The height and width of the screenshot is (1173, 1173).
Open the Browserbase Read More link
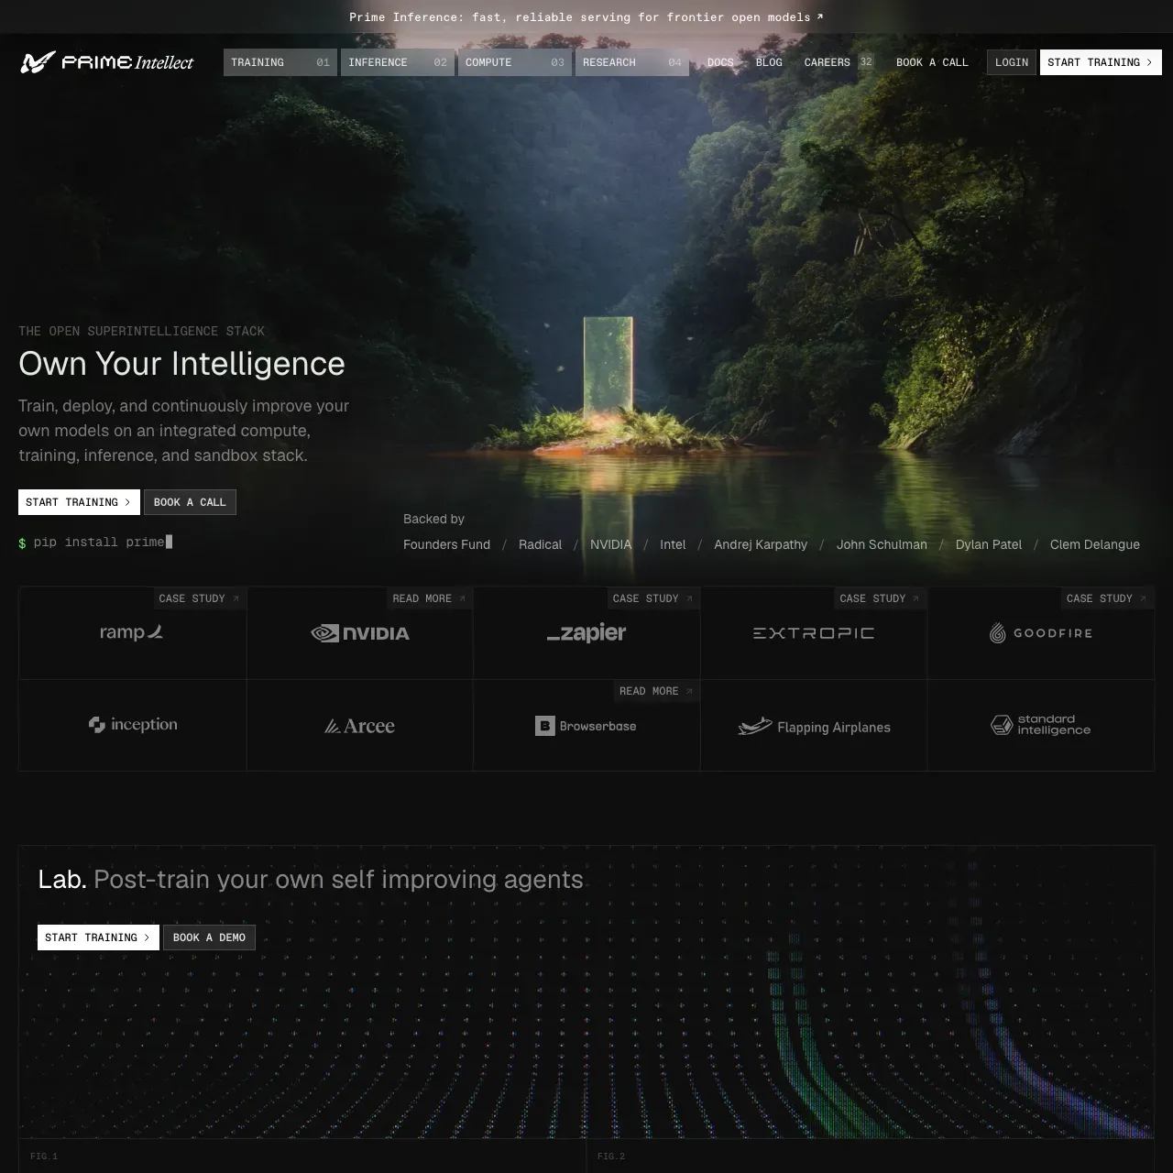(657, 691)
